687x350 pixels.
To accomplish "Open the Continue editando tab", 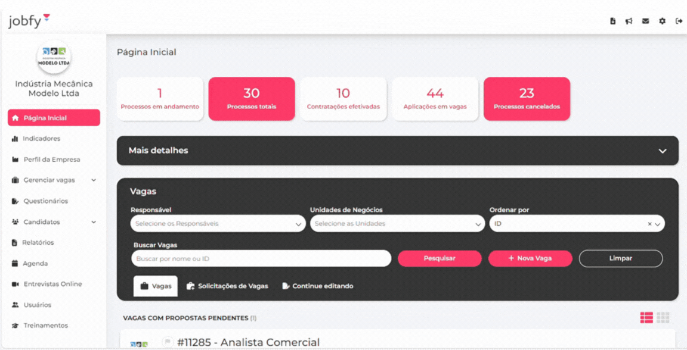I will click(317, 286).
